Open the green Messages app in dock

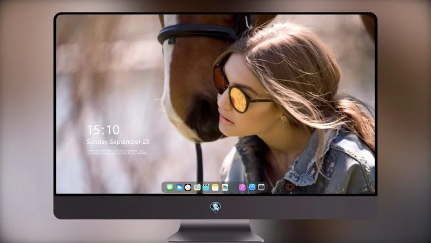[170, 187]
